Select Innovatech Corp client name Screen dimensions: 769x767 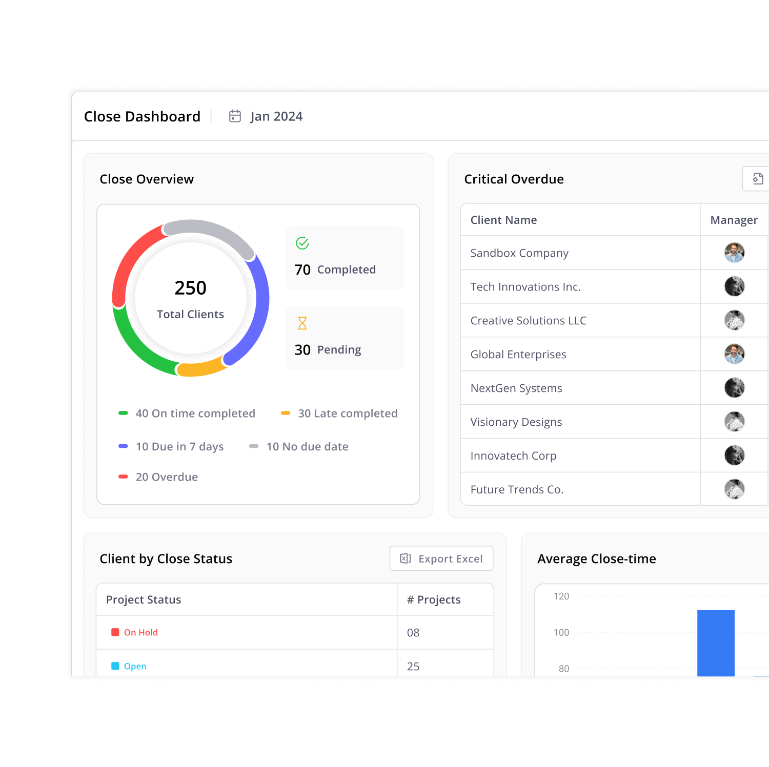click(x=513, y=456)
